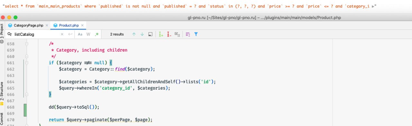Click the new line arrow in search

click(x=70, y=34)
